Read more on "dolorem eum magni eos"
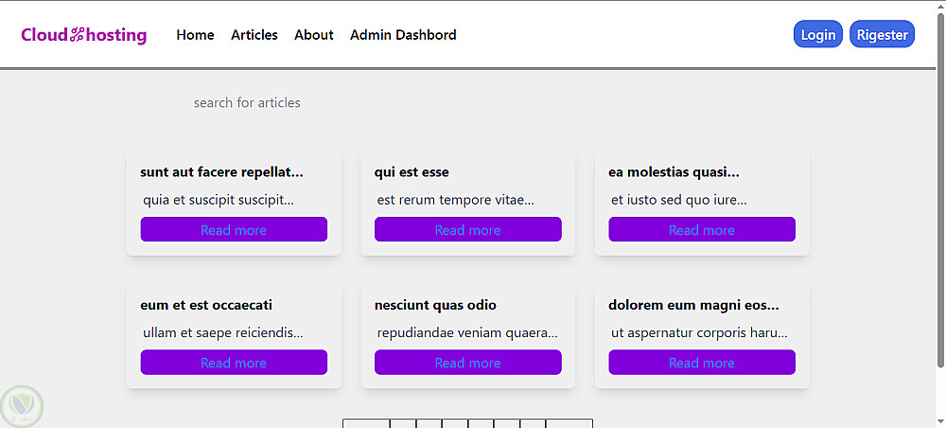Image resolution: width=946 pixels, height=428 pixels. (701, 363)
